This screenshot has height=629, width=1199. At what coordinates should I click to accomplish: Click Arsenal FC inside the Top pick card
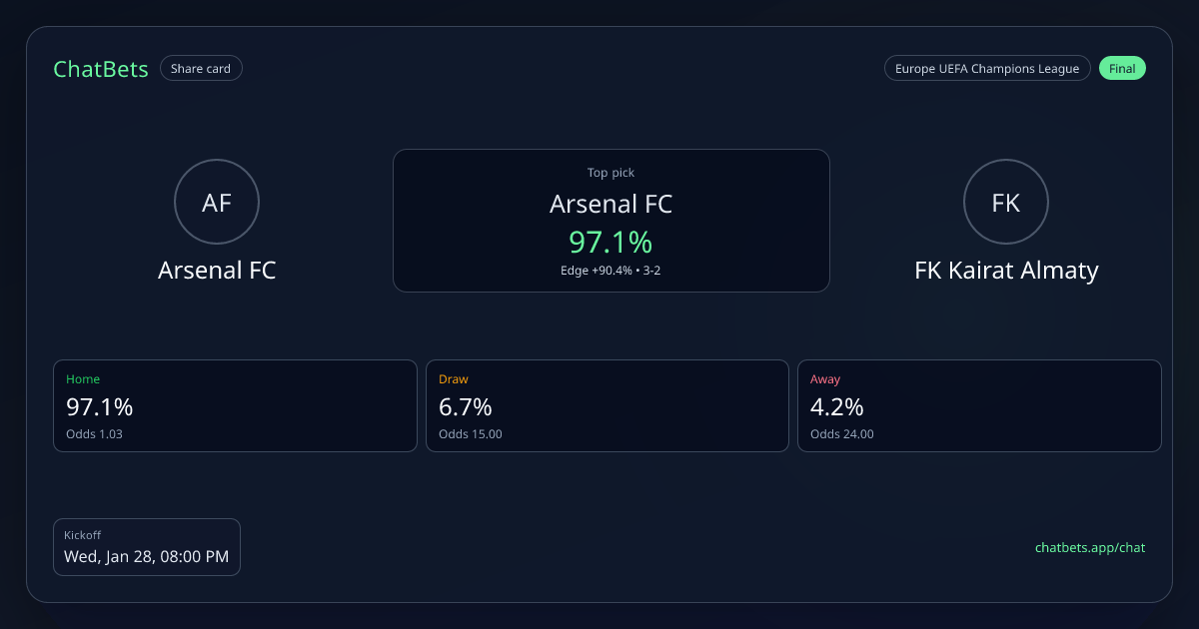[x=610, y=205]
